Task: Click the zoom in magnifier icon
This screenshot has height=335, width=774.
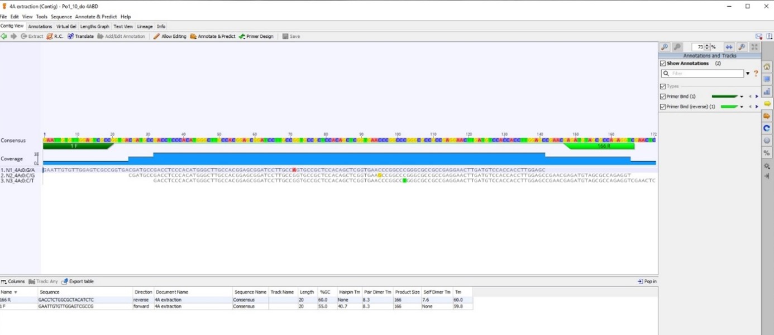Action: pos(665,47)
